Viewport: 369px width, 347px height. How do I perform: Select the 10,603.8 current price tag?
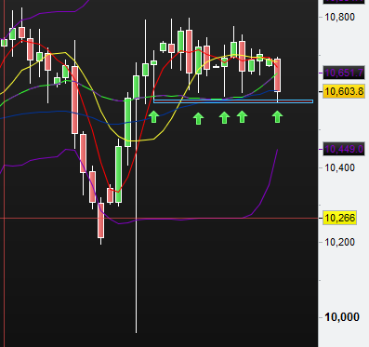[x=344, y=91]
